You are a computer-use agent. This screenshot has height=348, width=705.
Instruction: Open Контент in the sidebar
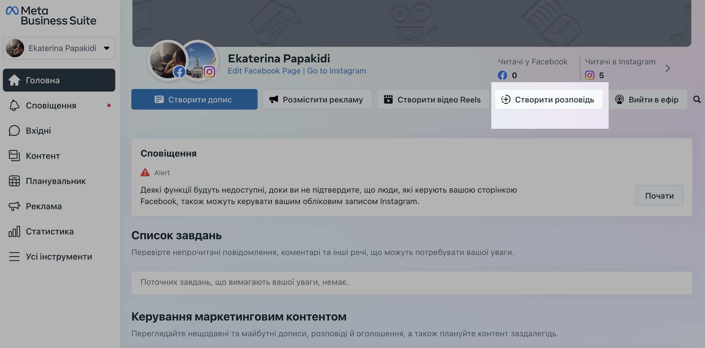click(59, 156)
